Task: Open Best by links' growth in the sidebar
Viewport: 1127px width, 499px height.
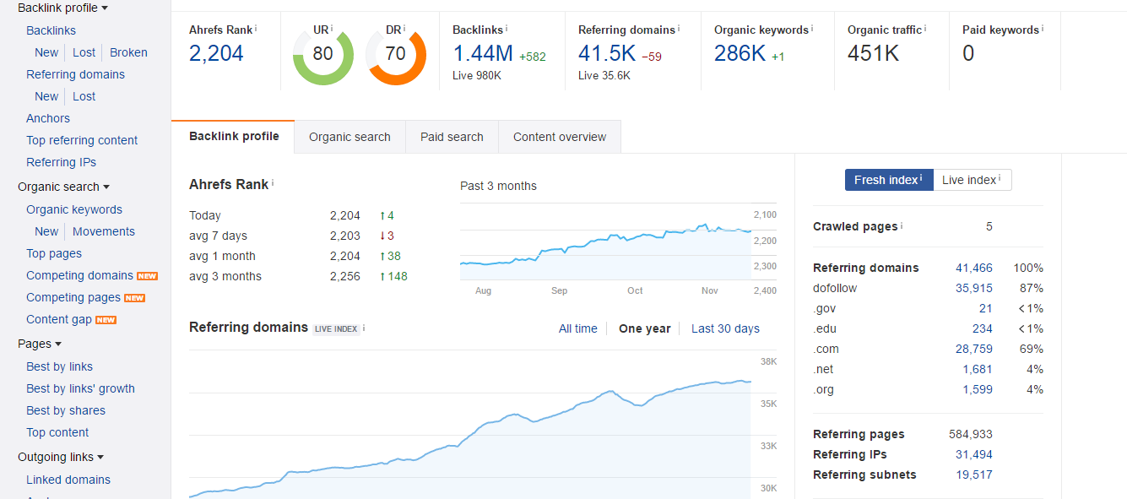Action: click(x=80, y=388)
